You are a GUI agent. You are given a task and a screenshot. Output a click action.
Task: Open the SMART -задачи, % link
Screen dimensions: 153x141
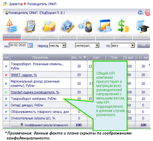tap(24, 75)
